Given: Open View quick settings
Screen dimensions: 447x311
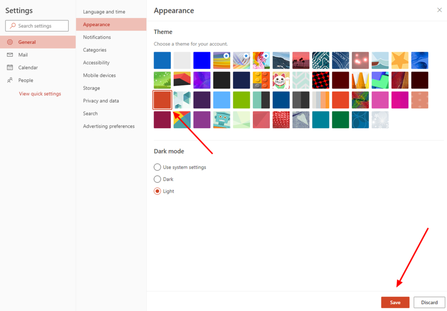Looking at the screenshot, I should (x=40, y=94).
